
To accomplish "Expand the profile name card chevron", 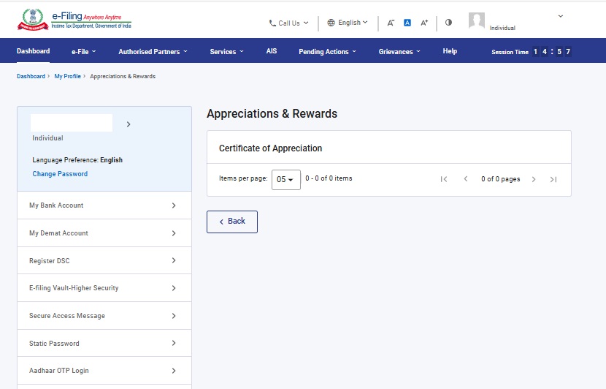I will pos(129,124).
